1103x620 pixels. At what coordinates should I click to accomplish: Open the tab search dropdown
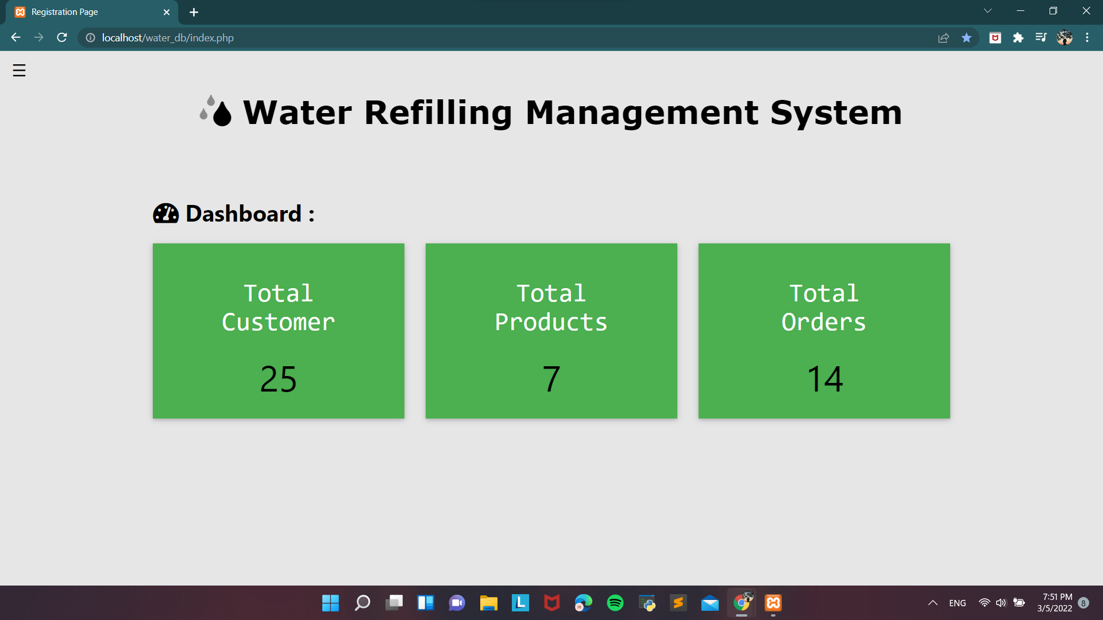988,10
